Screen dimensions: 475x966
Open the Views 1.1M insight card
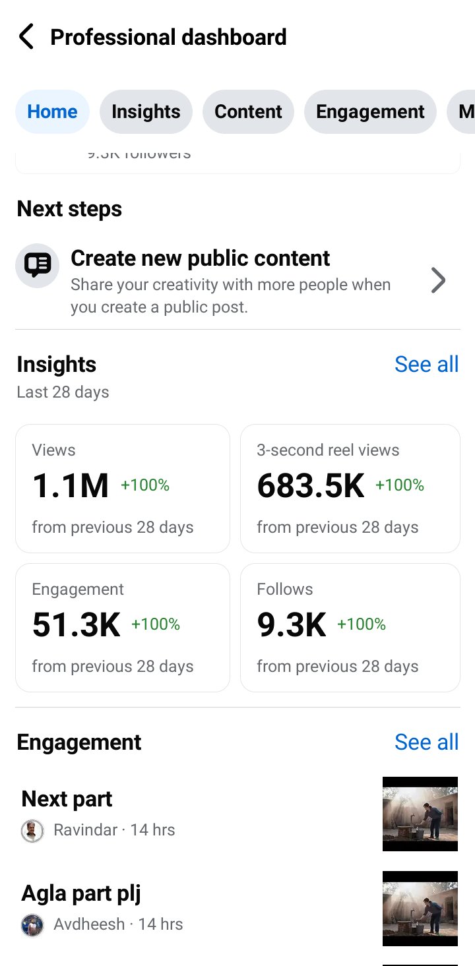[x=123, y=489]
